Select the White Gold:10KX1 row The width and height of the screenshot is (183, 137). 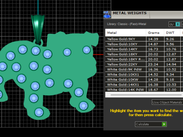(144, 75)
